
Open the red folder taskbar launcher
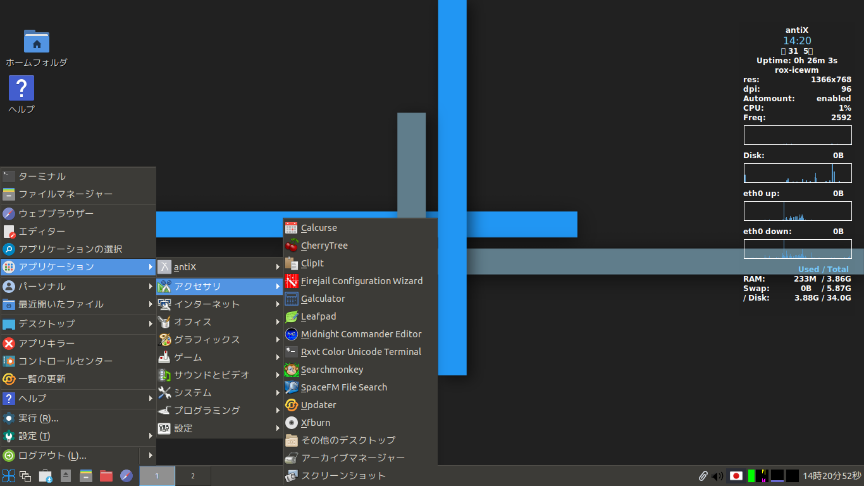pyautogui.click(x=106, y=476)
